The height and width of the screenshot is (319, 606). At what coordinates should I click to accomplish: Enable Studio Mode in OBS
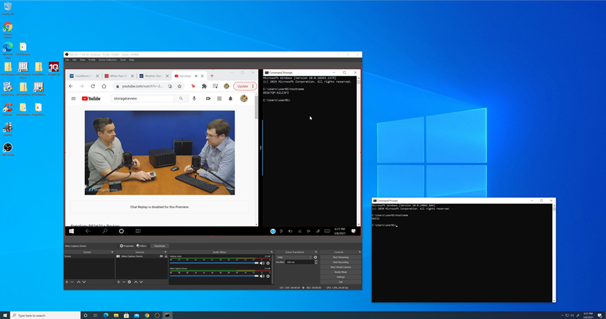(x=341, y=272)
